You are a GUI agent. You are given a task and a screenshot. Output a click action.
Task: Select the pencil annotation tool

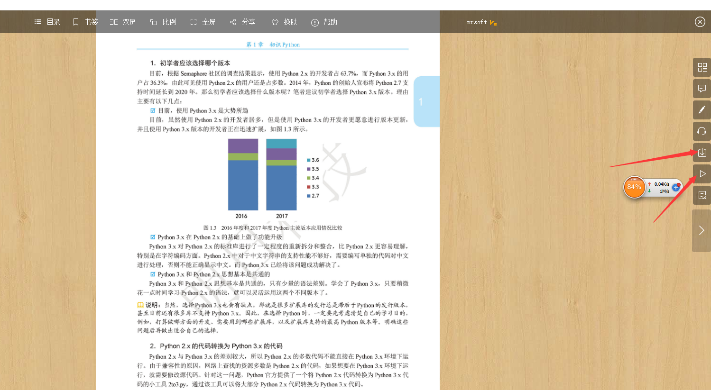(702, 110)
